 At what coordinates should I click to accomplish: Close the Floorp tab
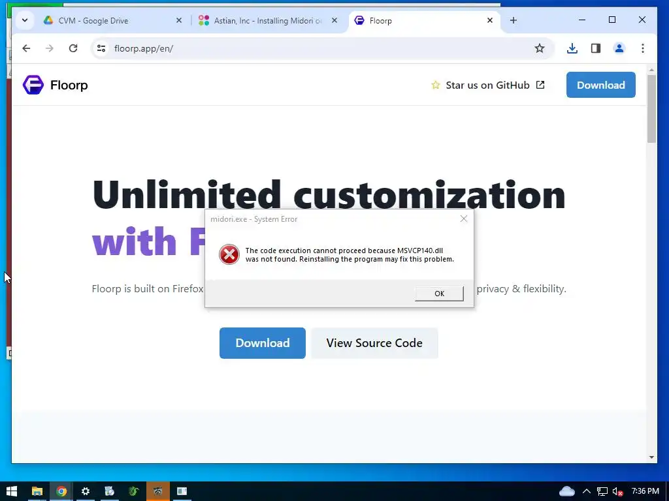490,20
